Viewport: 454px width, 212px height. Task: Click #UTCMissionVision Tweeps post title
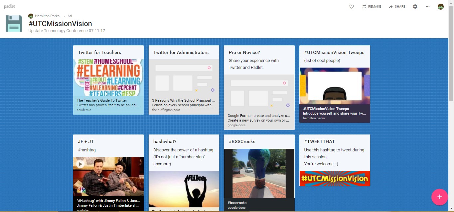tap(334, 52)
